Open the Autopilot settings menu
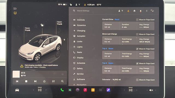The image size is (175, 98). click(x=79, y=36)
